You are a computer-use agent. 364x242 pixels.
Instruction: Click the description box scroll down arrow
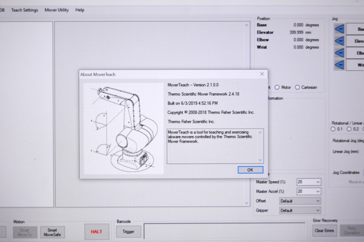point(260,160)
